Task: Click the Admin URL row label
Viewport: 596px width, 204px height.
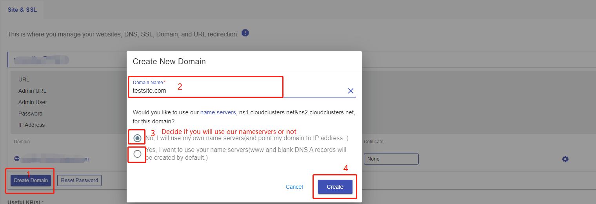Action: click(x=32, y=91)
